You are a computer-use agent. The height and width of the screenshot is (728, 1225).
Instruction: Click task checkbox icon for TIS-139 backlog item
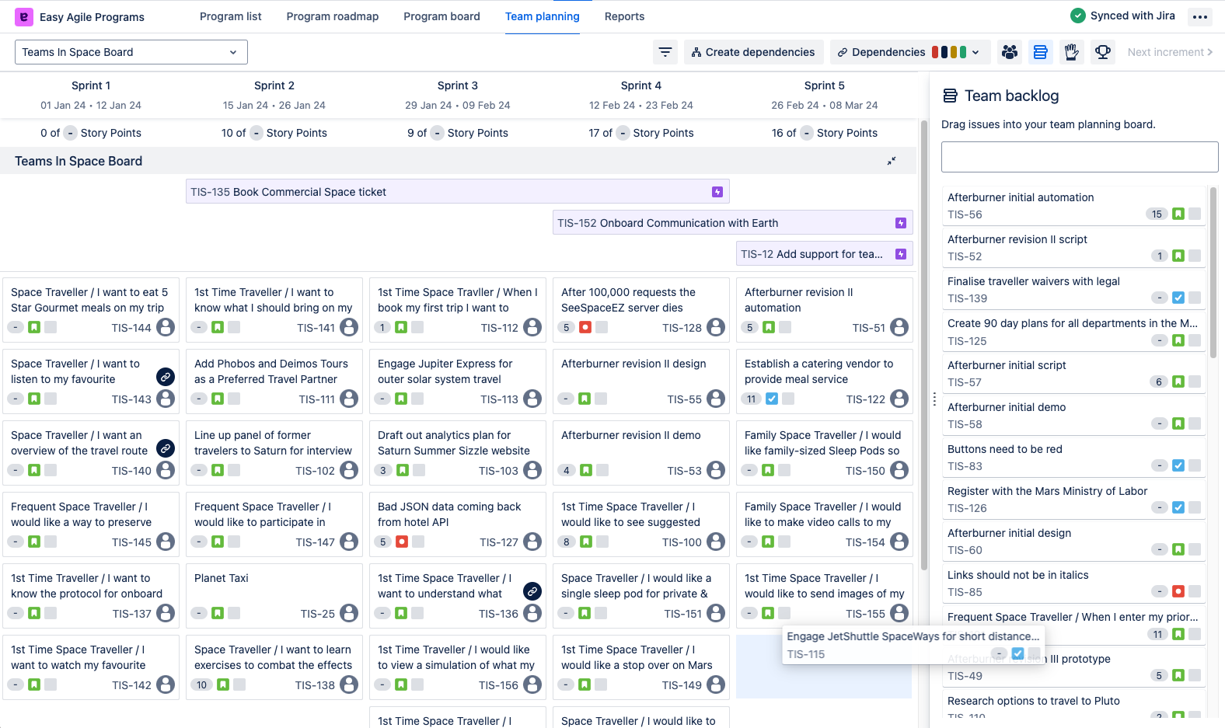(1178, 298)
